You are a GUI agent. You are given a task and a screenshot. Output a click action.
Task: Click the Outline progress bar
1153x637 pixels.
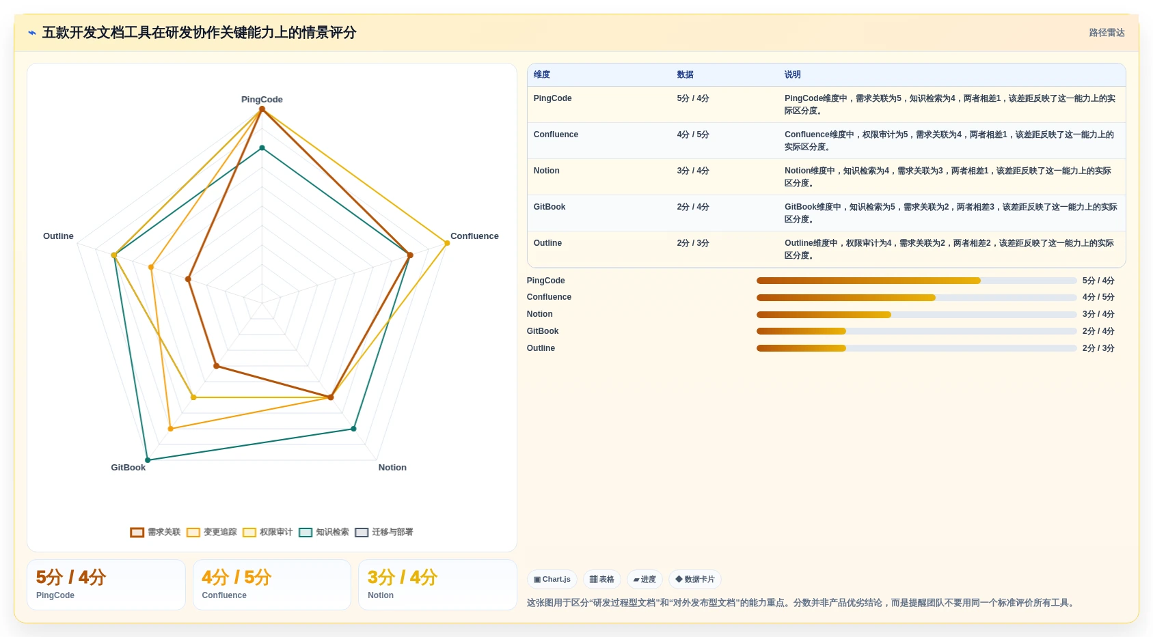pos(917,348)
